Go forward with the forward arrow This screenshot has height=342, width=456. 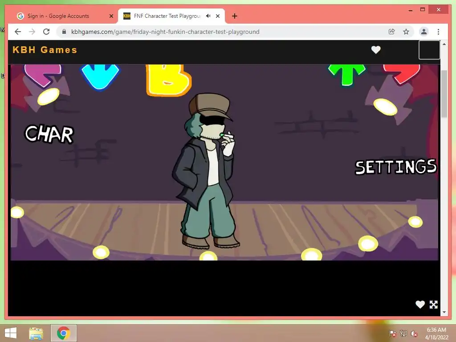coord(32,32)
